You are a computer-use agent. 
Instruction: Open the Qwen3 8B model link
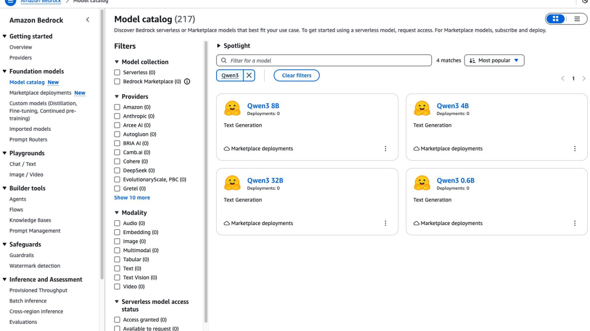(263, 106)
